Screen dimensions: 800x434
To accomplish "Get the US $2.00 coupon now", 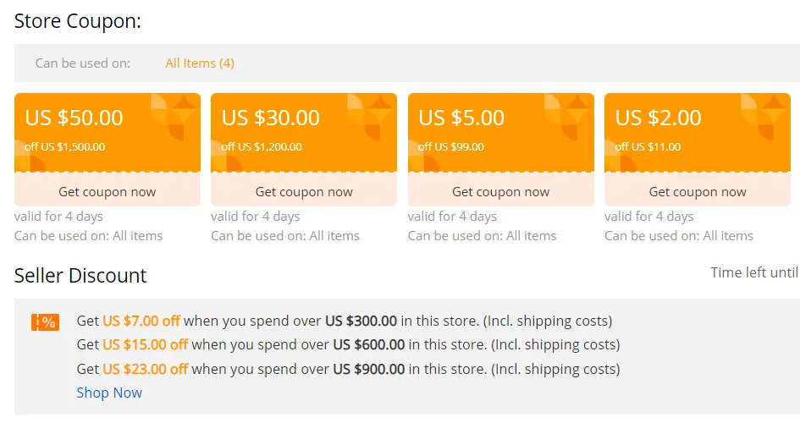I will [x=698, y=191].
